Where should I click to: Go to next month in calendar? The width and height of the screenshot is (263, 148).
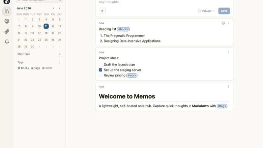[x=59, y=8]
